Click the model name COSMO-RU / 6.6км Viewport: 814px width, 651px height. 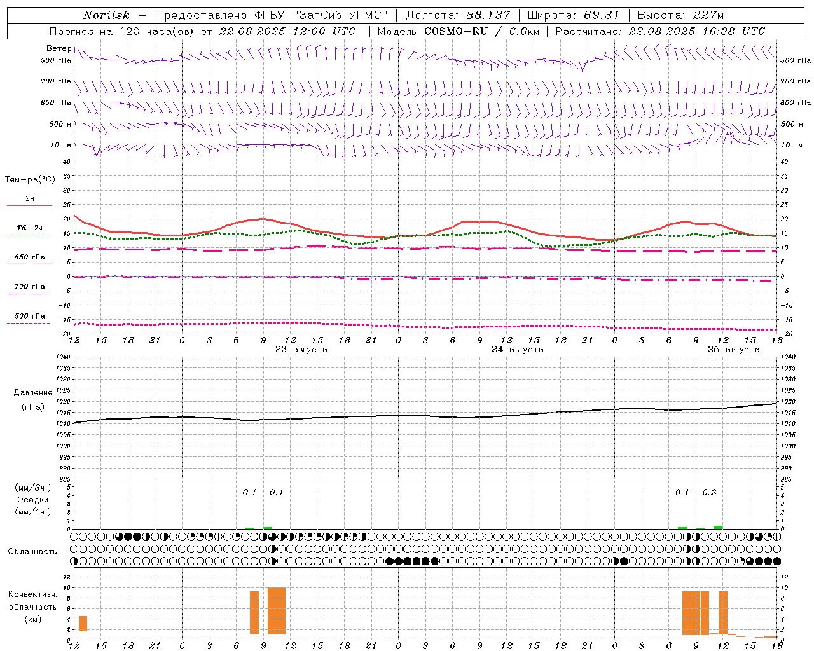click(481, 31)
